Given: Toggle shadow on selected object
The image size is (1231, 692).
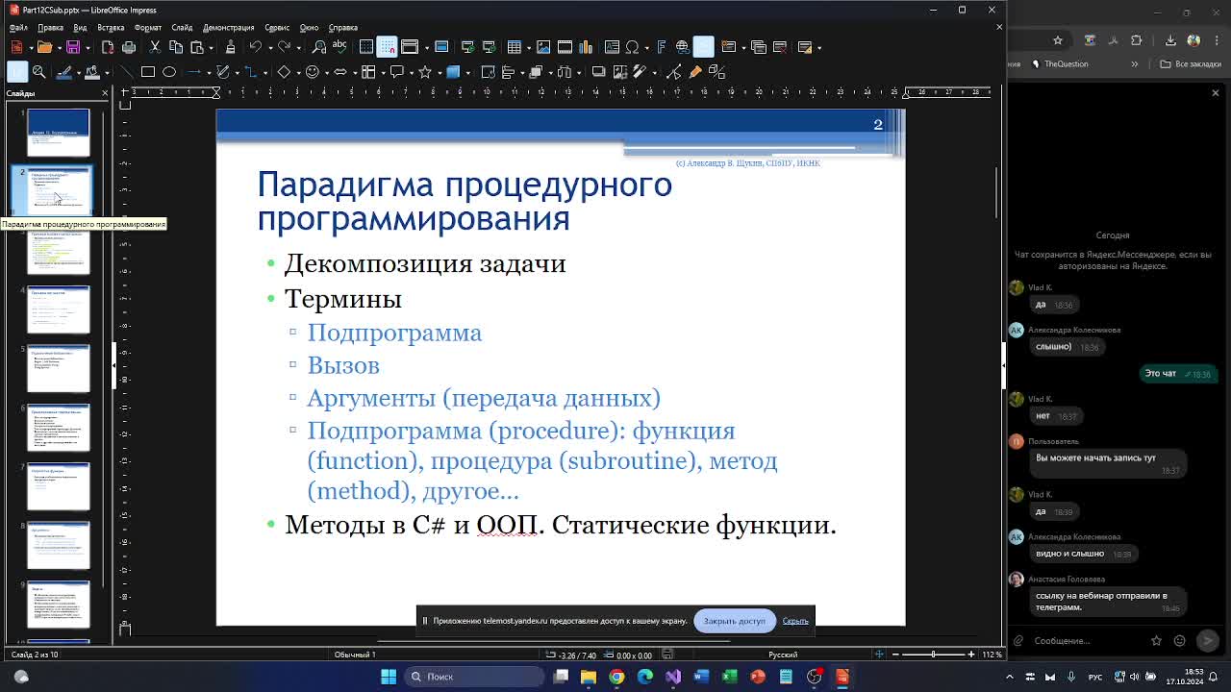Looking at the screenshot, I should (x=598, y=72).
